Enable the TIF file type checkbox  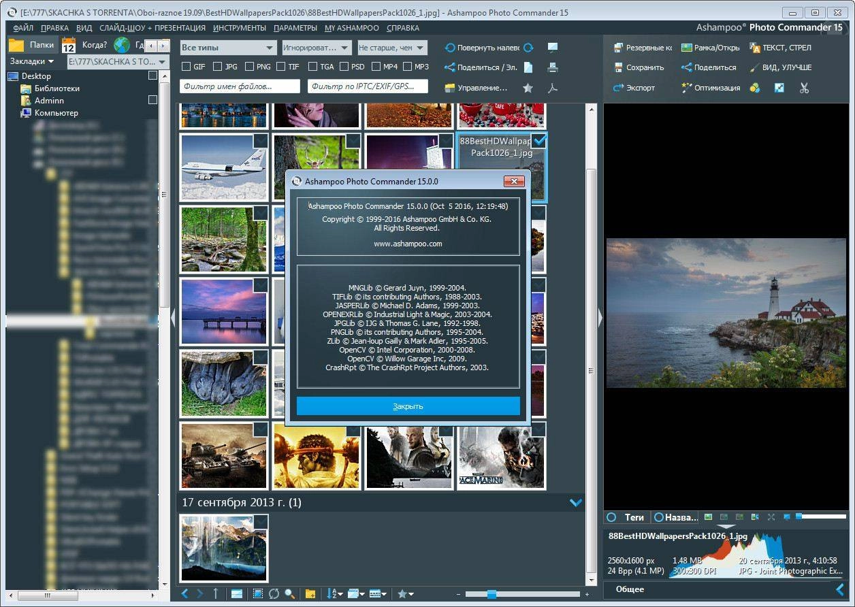[281, 67]
